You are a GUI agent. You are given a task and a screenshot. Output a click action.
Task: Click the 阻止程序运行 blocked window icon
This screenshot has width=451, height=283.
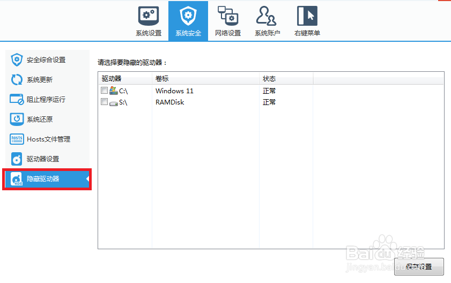[17, 99]
